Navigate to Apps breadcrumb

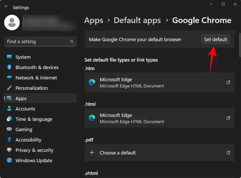(94, 20)
